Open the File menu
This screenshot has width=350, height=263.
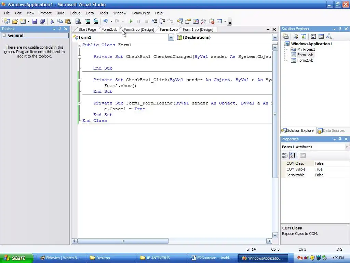coord(7,13)
